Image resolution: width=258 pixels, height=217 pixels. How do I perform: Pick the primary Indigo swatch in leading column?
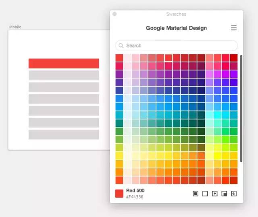tap(119, 91)
